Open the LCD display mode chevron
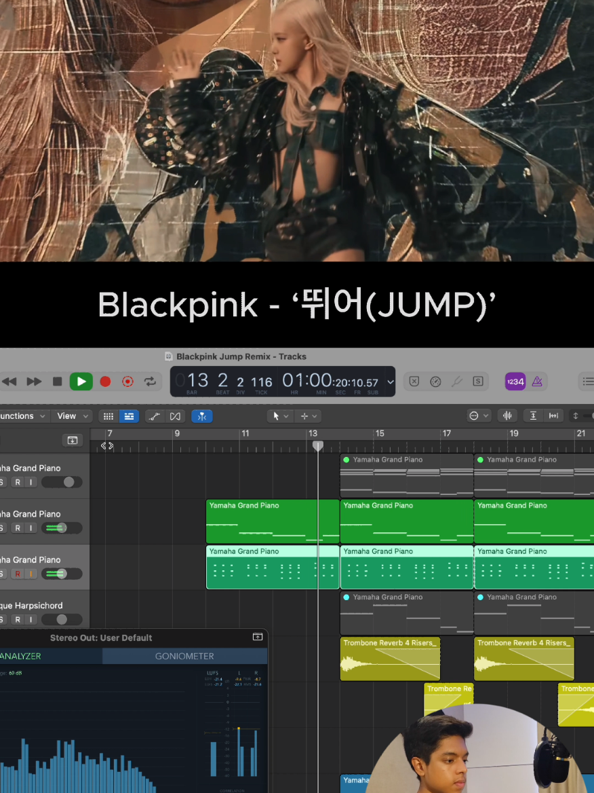594x793 pixels. (391, 382)
